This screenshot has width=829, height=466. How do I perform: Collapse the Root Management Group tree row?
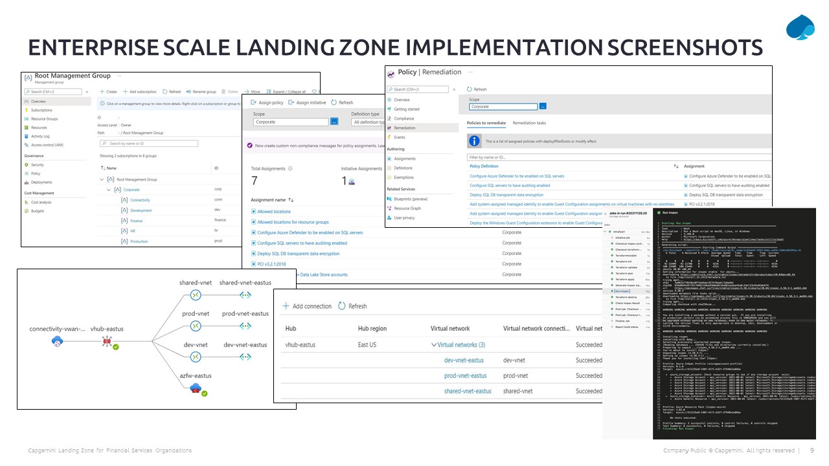point(102,179)
